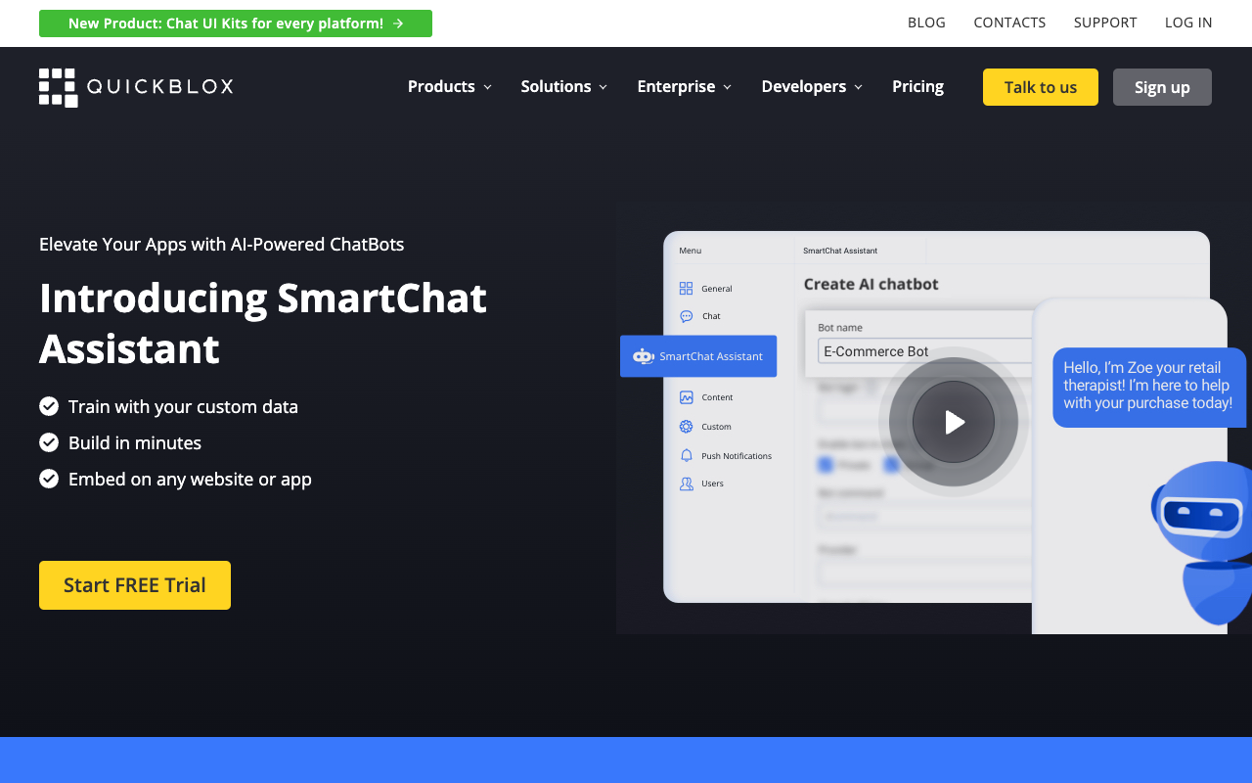Click the Menu header in the mockup
Screen dimensions: 1252x783
(x=691, y=251)
